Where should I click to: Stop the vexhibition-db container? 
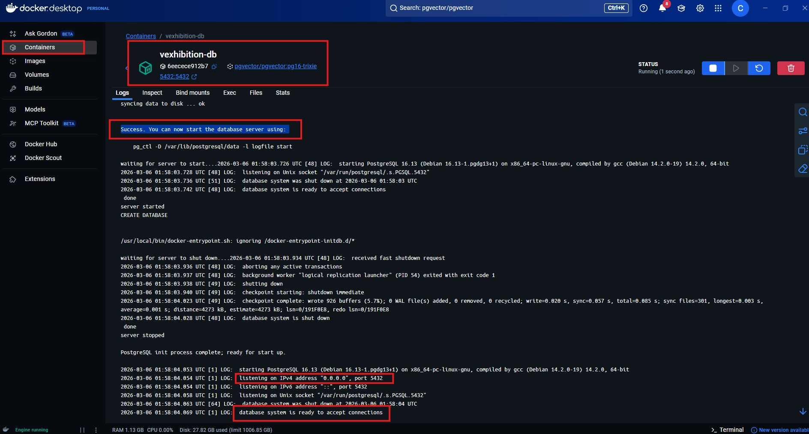[x=713, y=68]
